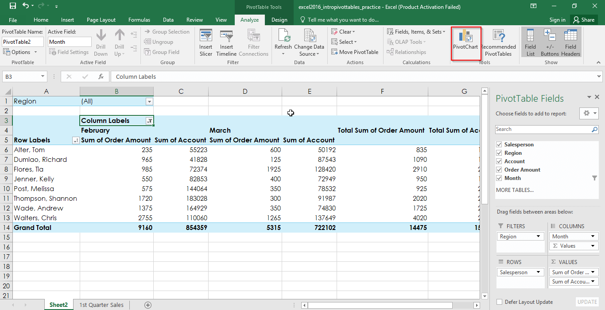The width and height of the screenshot is (605, 310).
Task: Click the field Search box
Action: (x=543, y=129)
